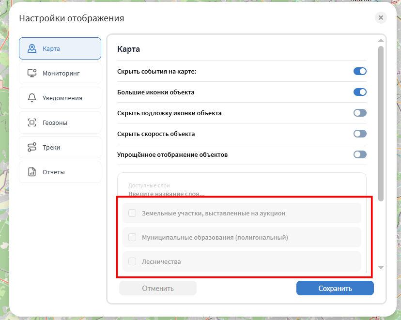Enable Скрыть подложку иконки объекта
Screen dimensions: 401x320
point(360,113)
